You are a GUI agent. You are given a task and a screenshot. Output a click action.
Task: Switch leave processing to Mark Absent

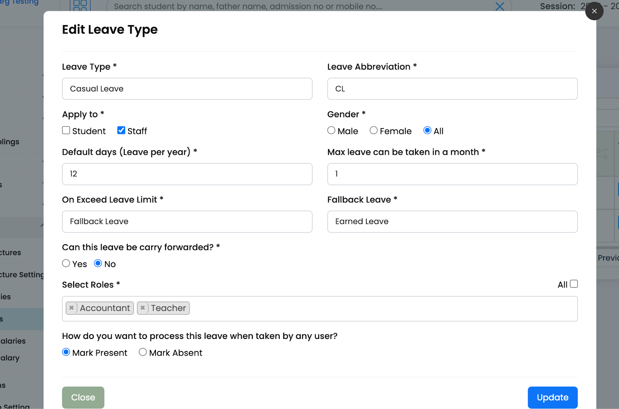pos(142,352)
